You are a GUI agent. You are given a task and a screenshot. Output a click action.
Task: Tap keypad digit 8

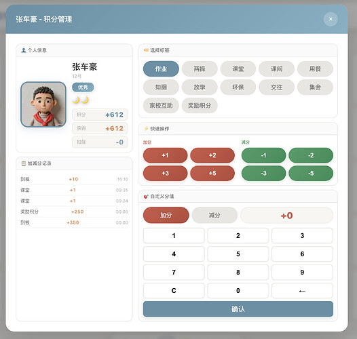click(x=238, y=273)
